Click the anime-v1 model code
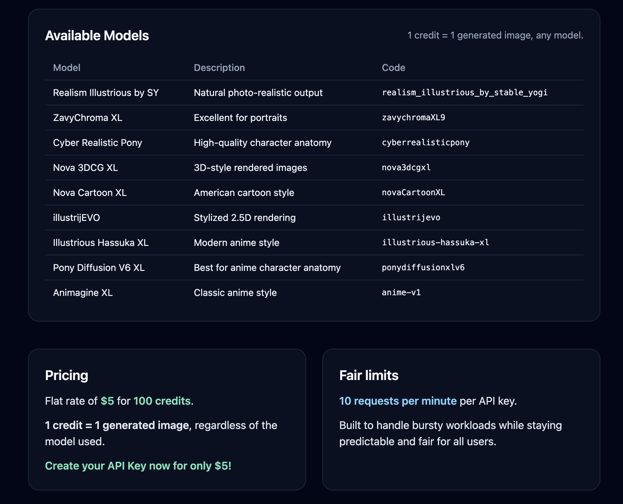 (x=401, y=293)
